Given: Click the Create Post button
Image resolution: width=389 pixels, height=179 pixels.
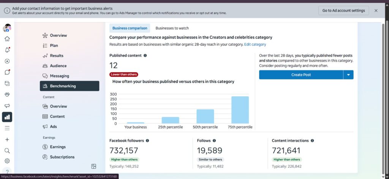Looking at the screenshot, I should [x=301, y=75].
